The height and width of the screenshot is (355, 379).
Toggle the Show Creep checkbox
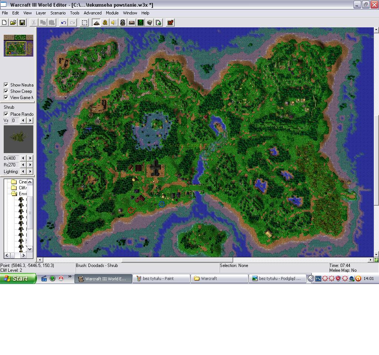tap(6, 91)
